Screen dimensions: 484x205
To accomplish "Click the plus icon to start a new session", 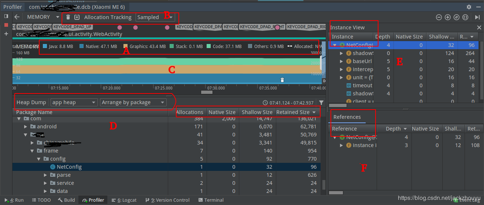I will (6, 34).
